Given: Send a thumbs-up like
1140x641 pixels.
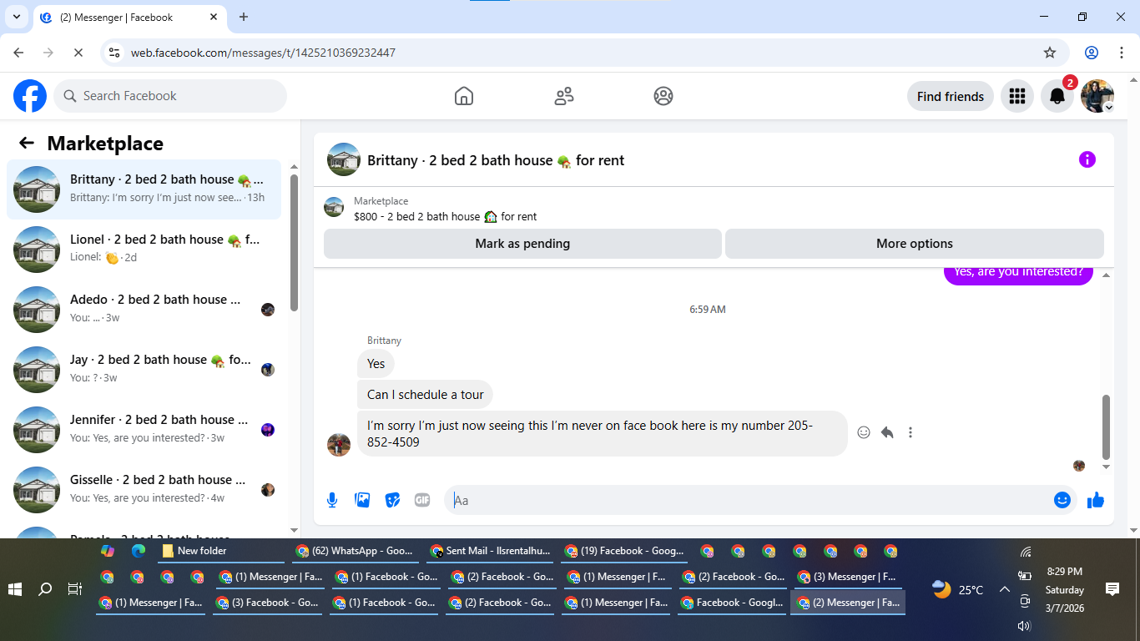Looking at the screenshot, I should click(1096, 500).
